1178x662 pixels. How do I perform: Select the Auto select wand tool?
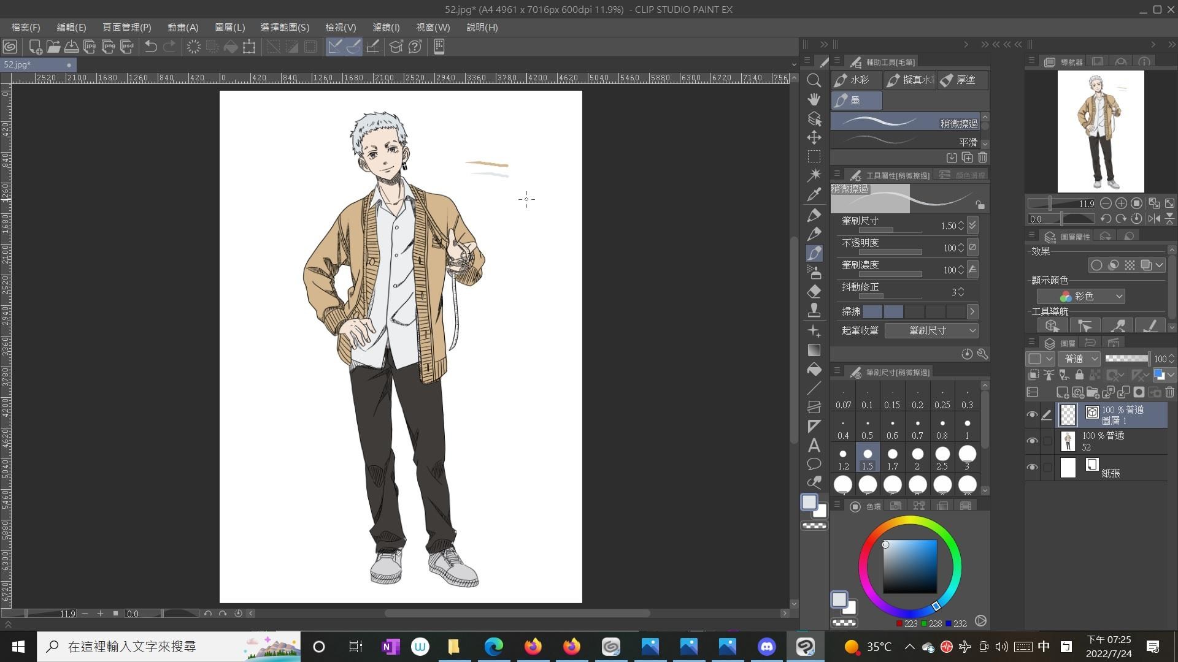point(814,175)
